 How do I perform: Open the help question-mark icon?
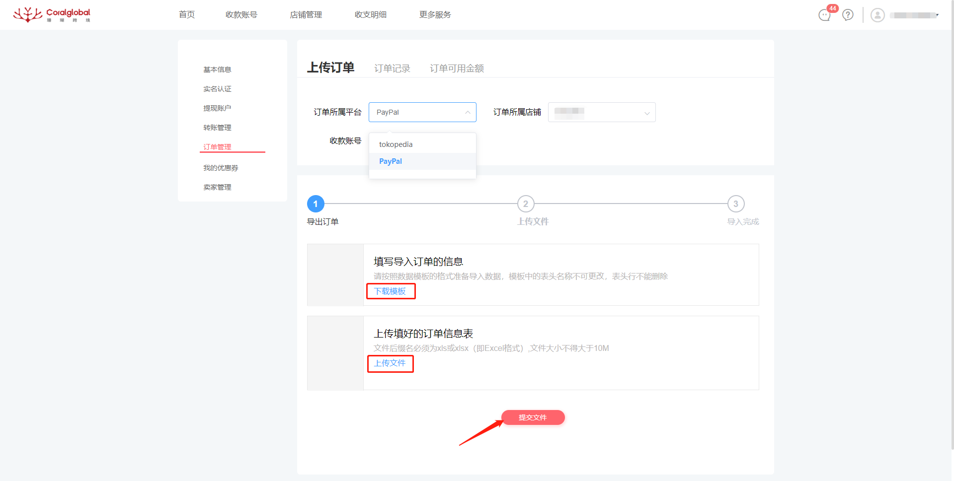click(x=847, y=15)
